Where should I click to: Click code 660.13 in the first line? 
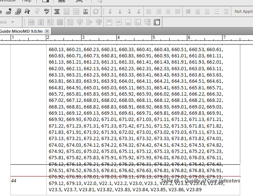click(x=56, y=49)
